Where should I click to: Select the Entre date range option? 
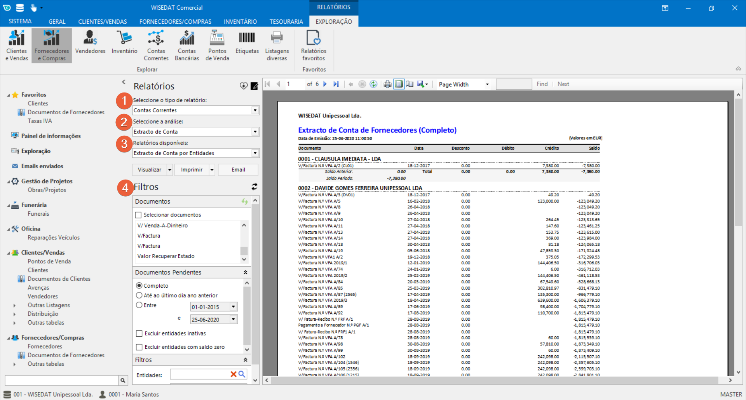[x=139, y=306]
